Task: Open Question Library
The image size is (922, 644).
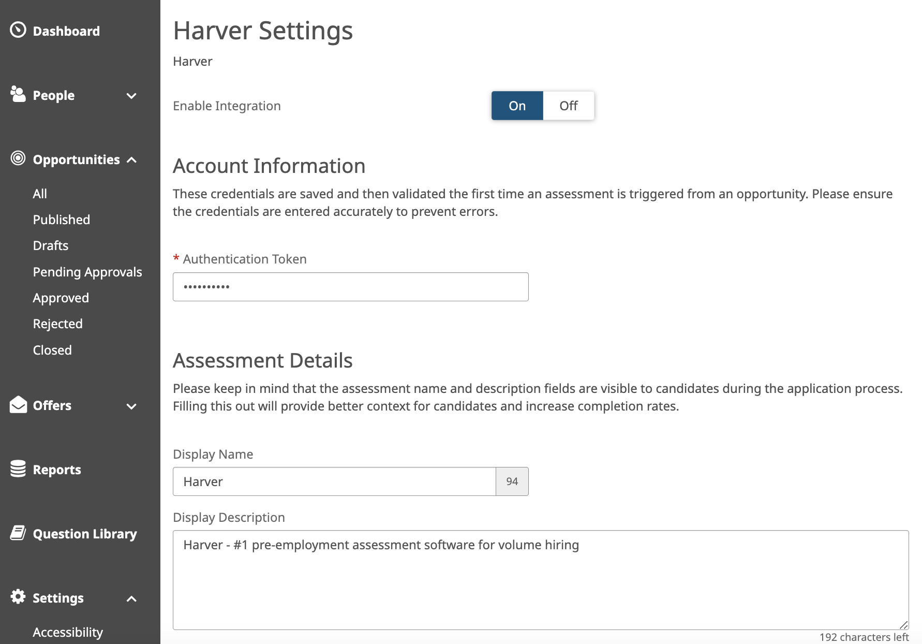Action: tap(85, 534)
